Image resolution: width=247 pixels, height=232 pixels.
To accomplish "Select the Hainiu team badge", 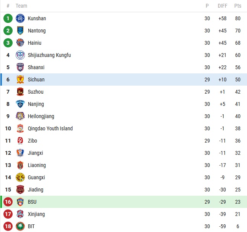I will coord(20,43).
